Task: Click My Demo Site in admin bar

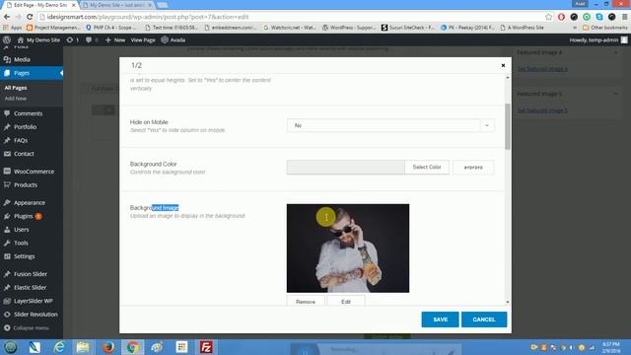Action: (38, 39)
